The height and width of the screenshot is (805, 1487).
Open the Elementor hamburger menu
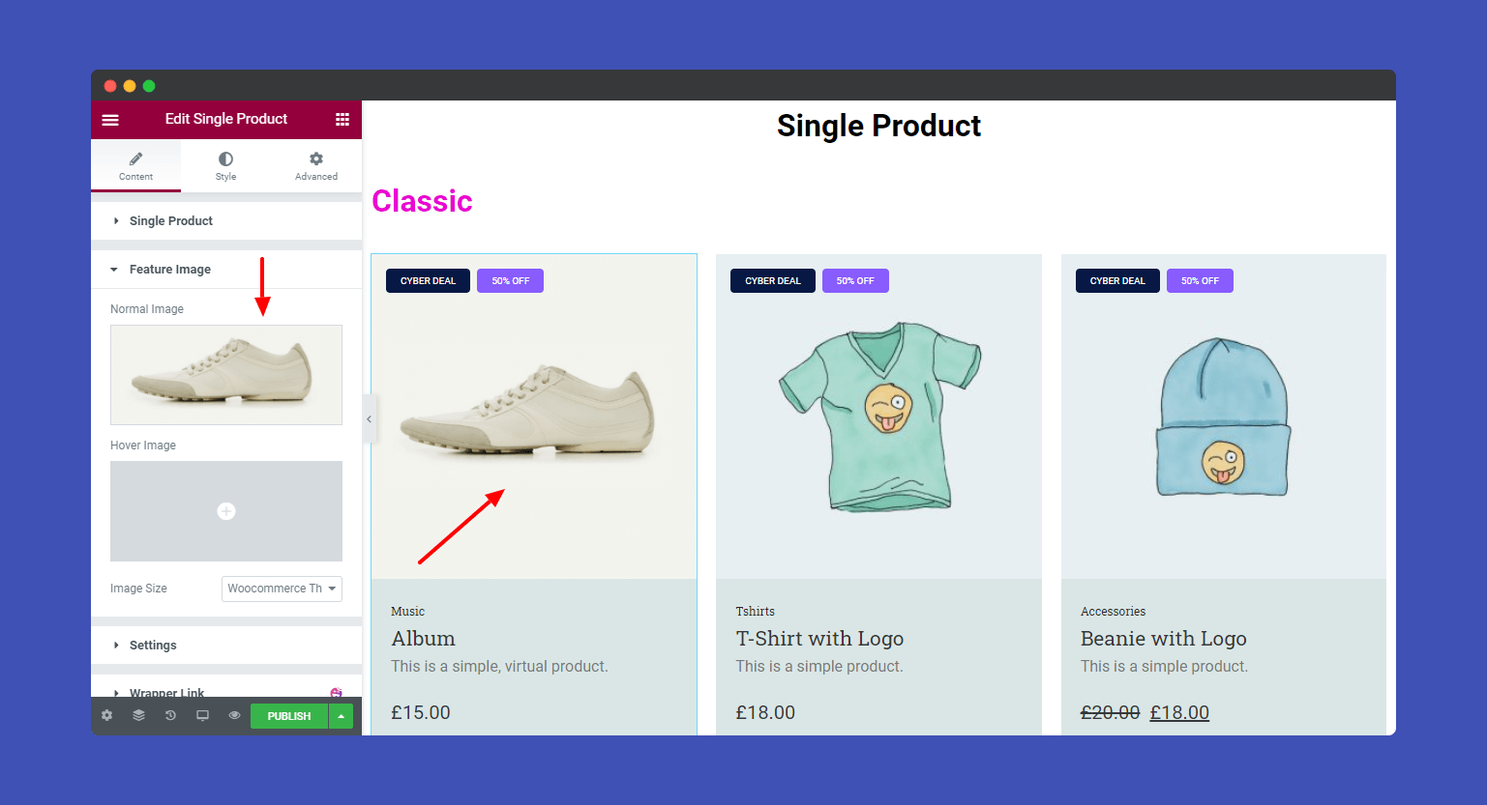pos(110,119)
